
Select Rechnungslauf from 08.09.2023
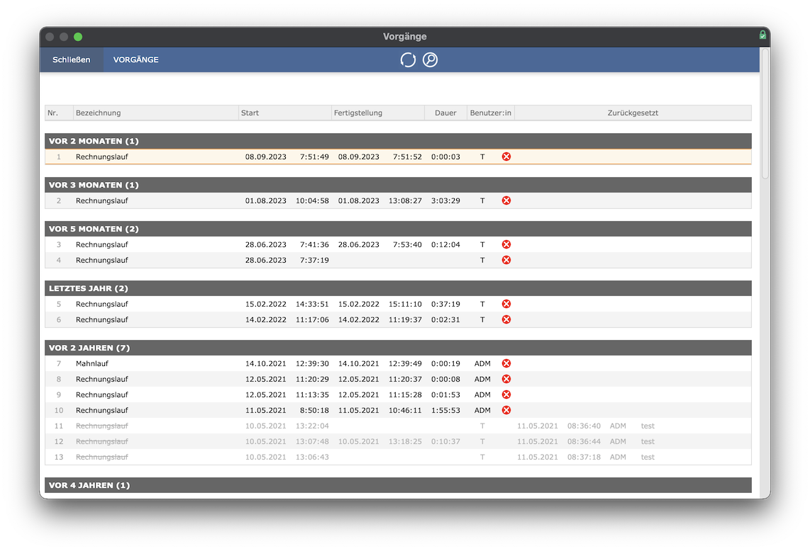click(x=398, y=157)
